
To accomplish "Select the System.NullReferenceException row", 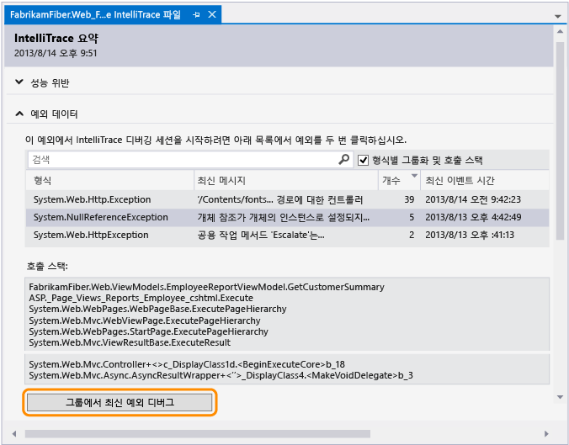I will pyautogui.click(x=287, y=217).
